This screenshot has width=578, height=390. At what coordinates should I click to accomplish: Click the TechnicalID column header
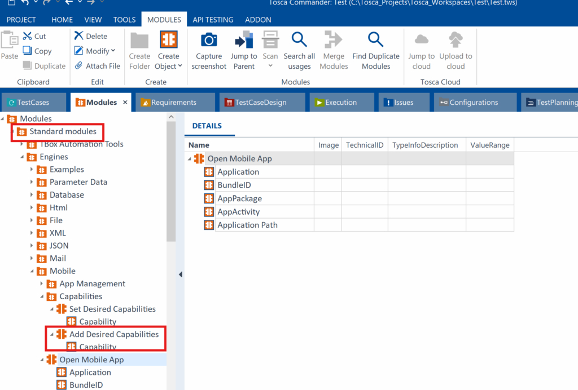tap(365, 145)
